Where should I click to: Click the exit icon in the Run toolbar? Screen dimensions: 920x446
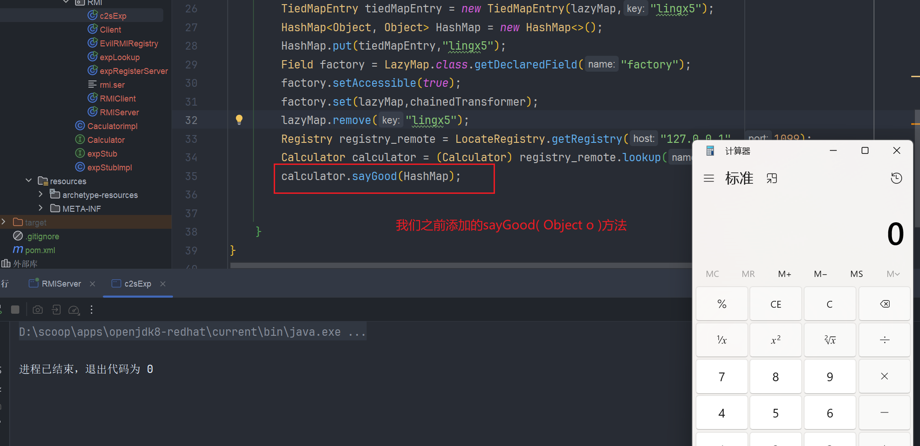pyautogui.click(x=56, y=310)
